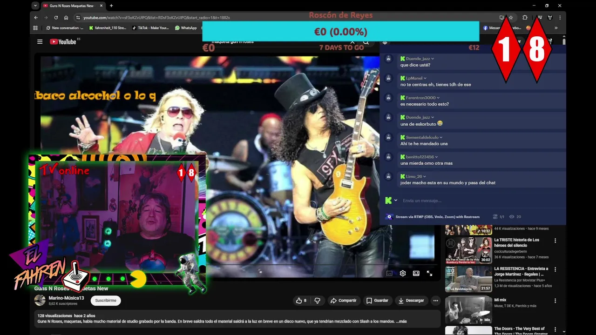
Task: Open Marino-Música13 channel avatar
Action: [x=40, y=300]
